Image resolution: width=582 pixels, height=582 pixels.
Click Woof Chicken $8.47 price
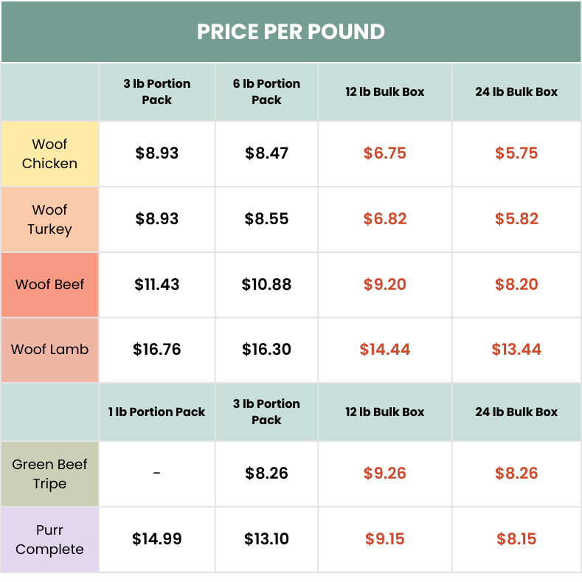pos(266,153)
